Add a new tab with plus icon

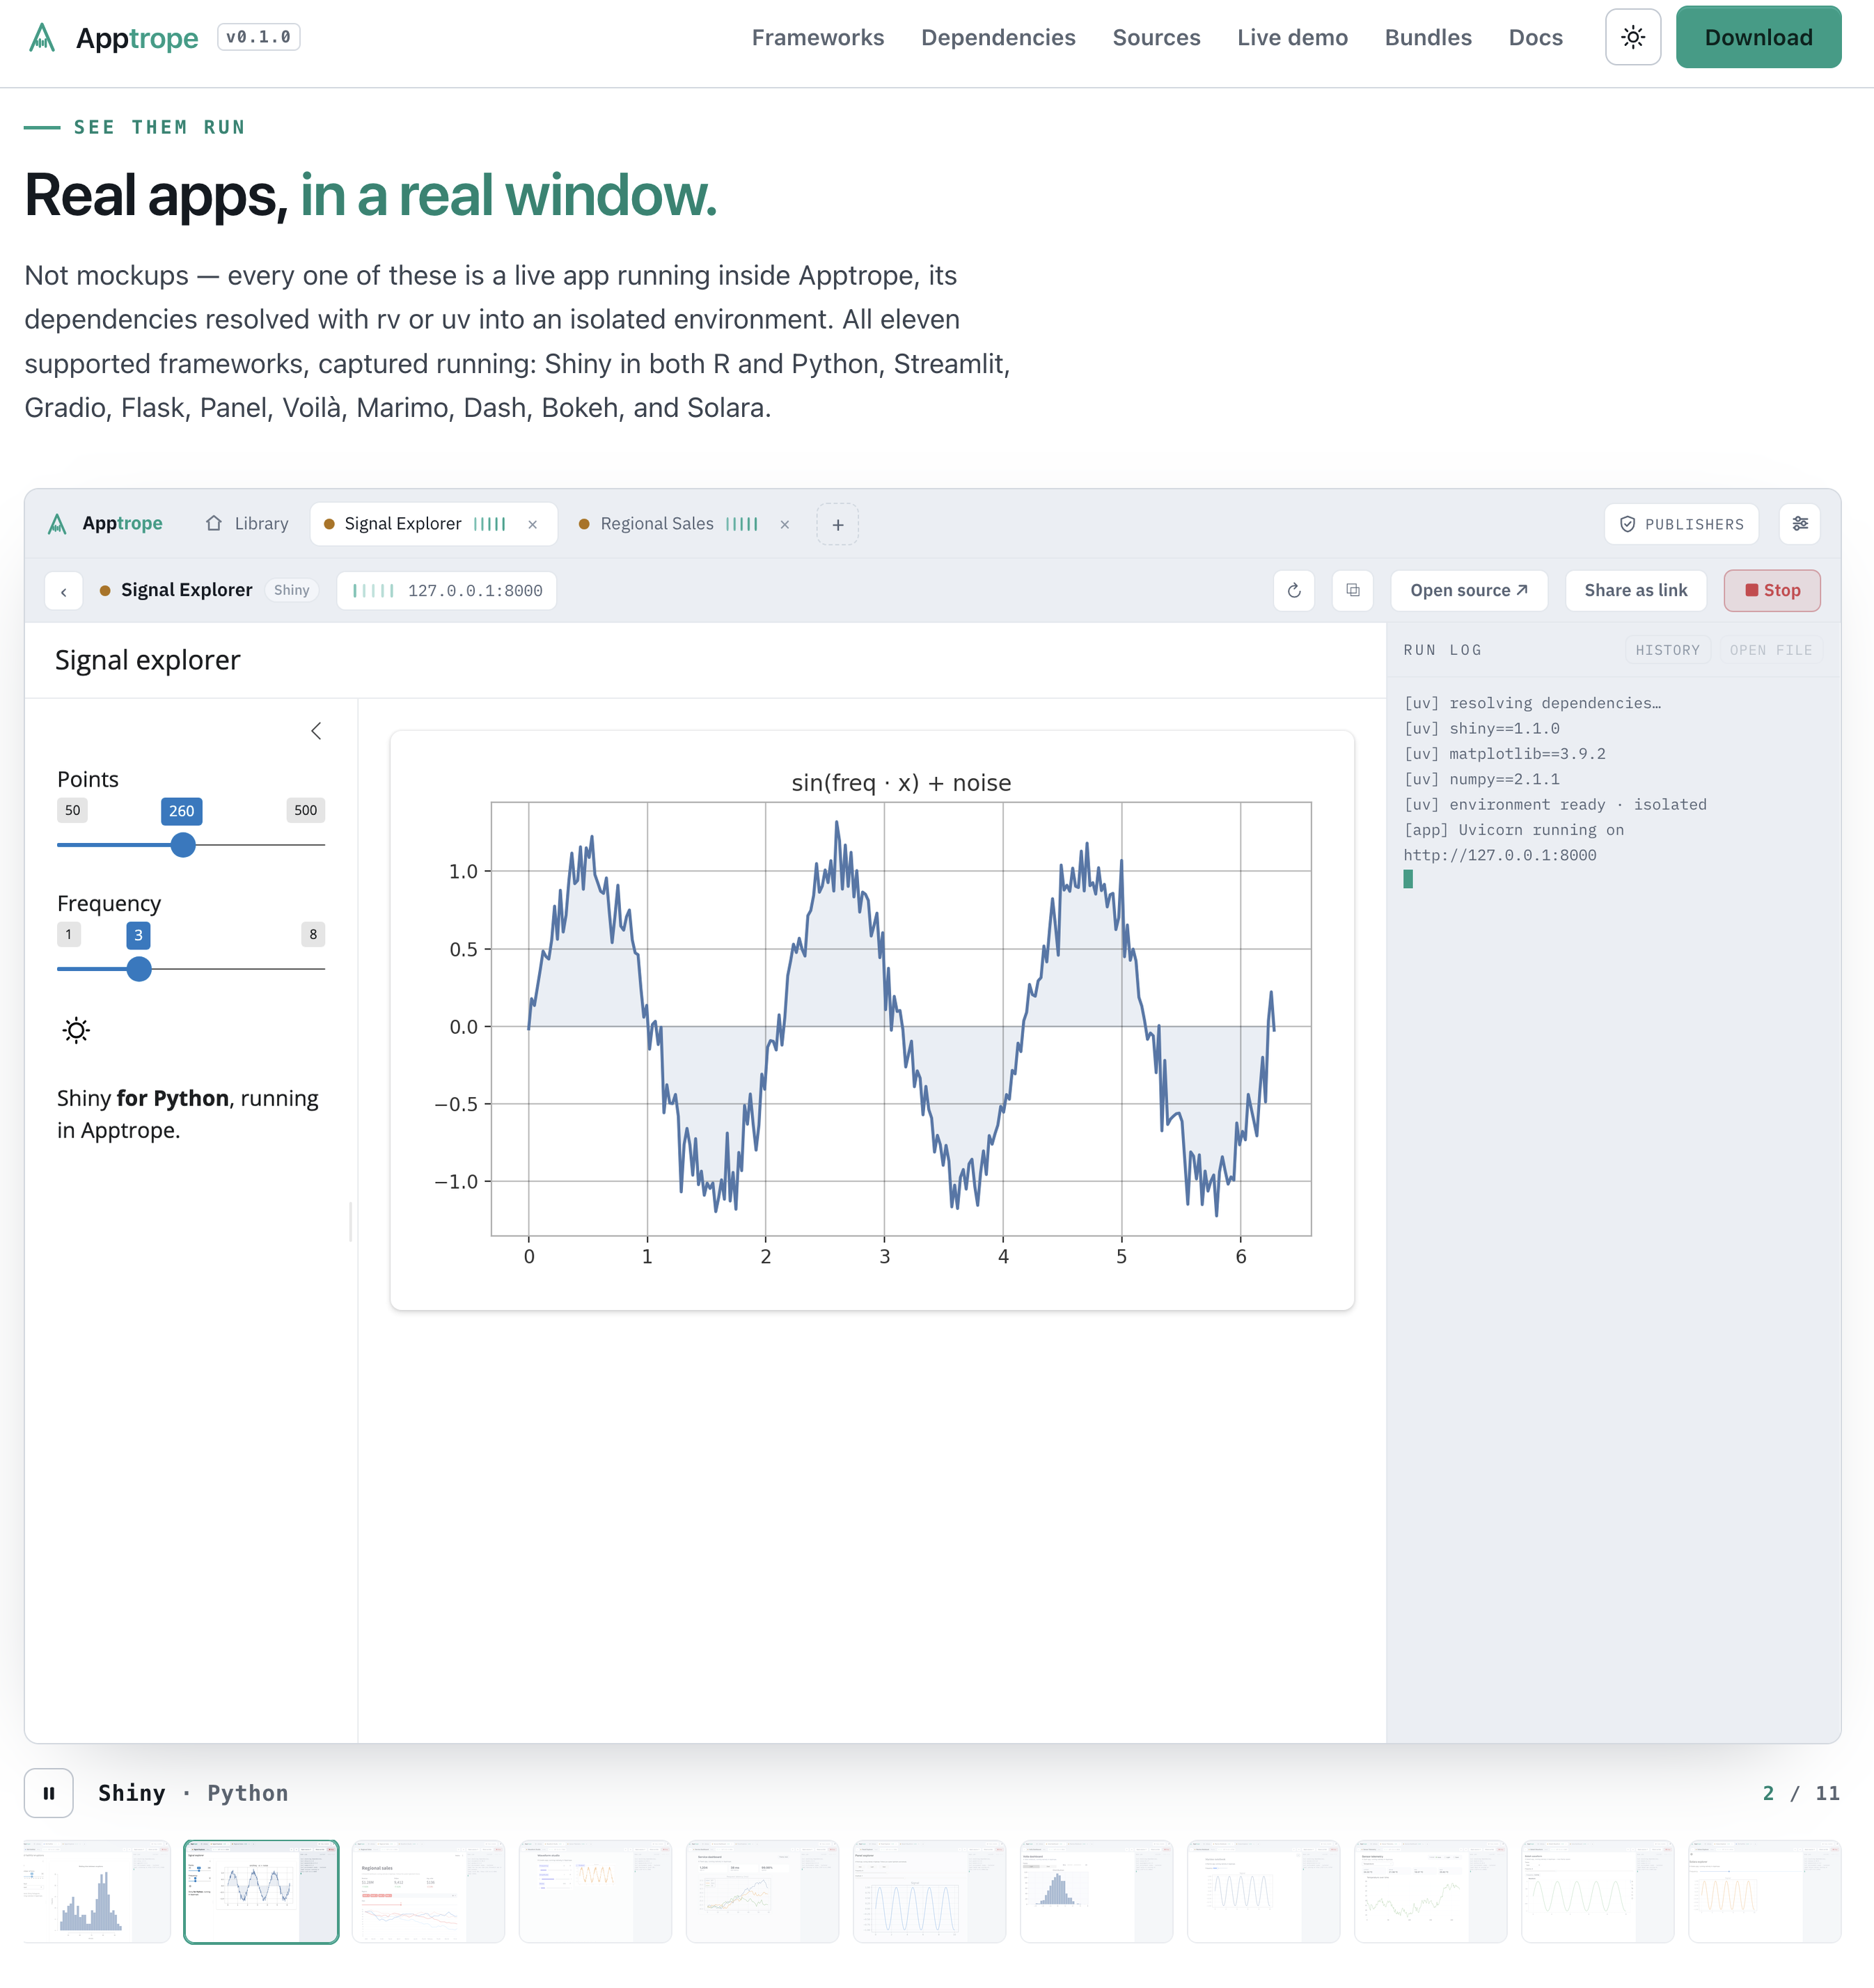837,524
